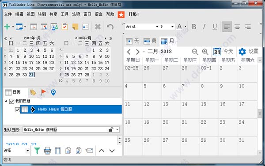
Task: Click the gray X delete icon
Action: coord(98,26)
